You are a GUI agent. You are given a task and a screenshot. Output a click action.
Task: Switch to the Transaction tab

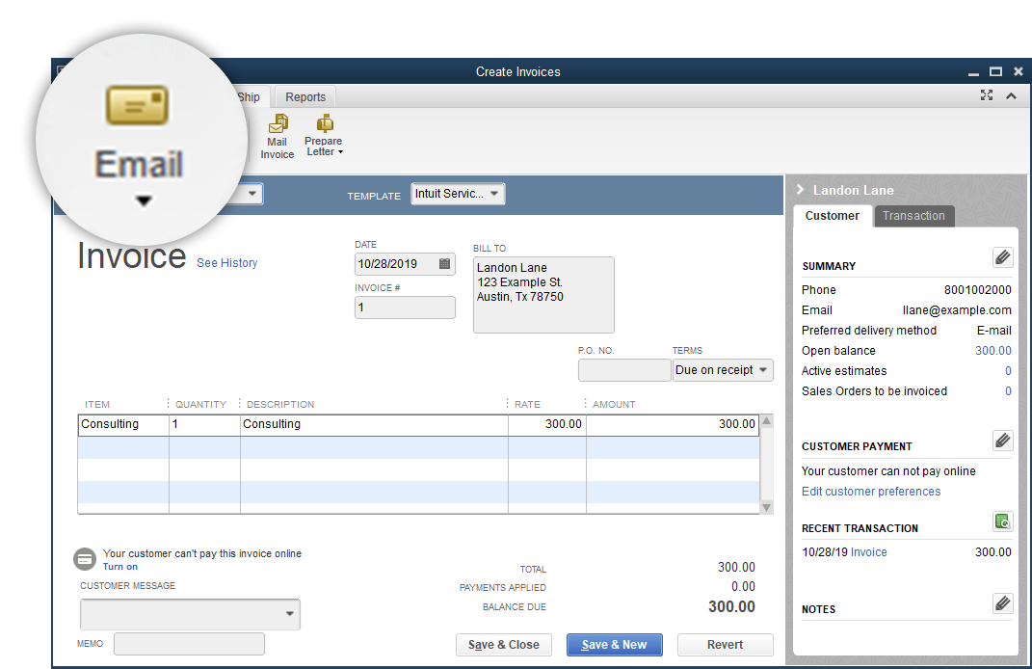click(913, 216)
